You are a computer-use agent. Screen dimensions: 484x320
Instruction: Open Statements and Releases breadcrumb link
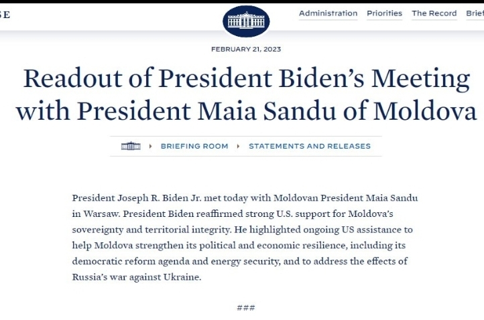coord(310,146)
